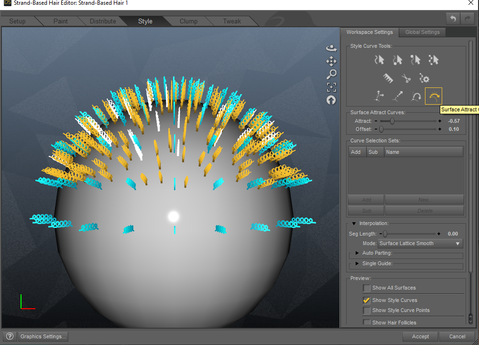Click the Add button below the sets list
The width and height of the screenshot is (479, 345).
click(366, 200)
